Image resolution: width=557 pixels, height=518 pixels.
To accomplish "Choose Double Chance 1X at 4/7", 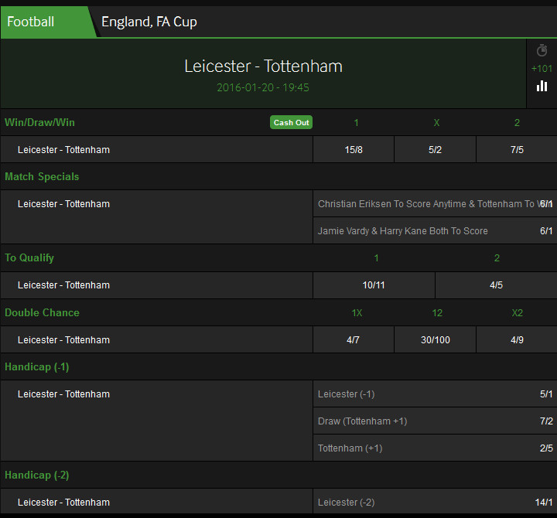I will coord(354,339).
